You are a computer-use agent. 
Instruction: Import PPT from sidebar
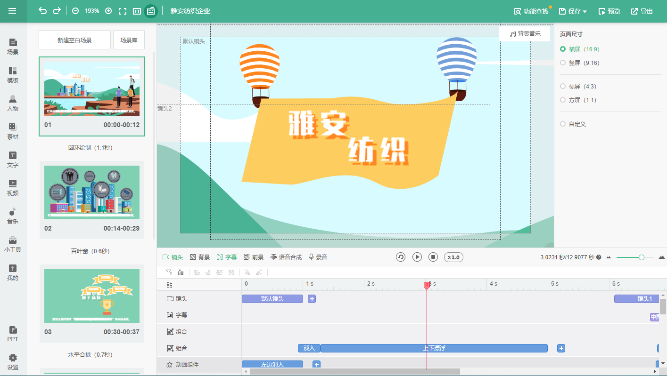pyautogui.click(x=13, y=334)
